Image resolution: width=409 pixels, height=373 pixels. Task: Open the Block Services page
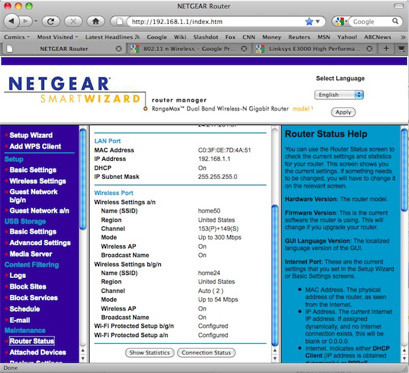click(34, 298)
